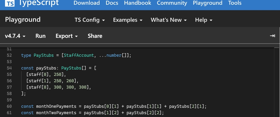This screenshot has width=280, height=117.
Task: Expand the TS Config dropdown
Action: [90, 20]
